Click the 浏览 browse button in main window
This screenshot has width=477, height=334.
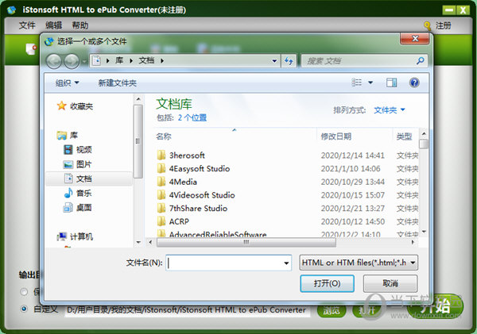click(332, 310)
